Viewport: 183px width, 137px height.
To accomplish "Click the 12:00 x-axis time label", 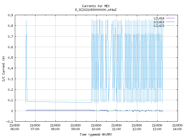I will coord(137,129).
